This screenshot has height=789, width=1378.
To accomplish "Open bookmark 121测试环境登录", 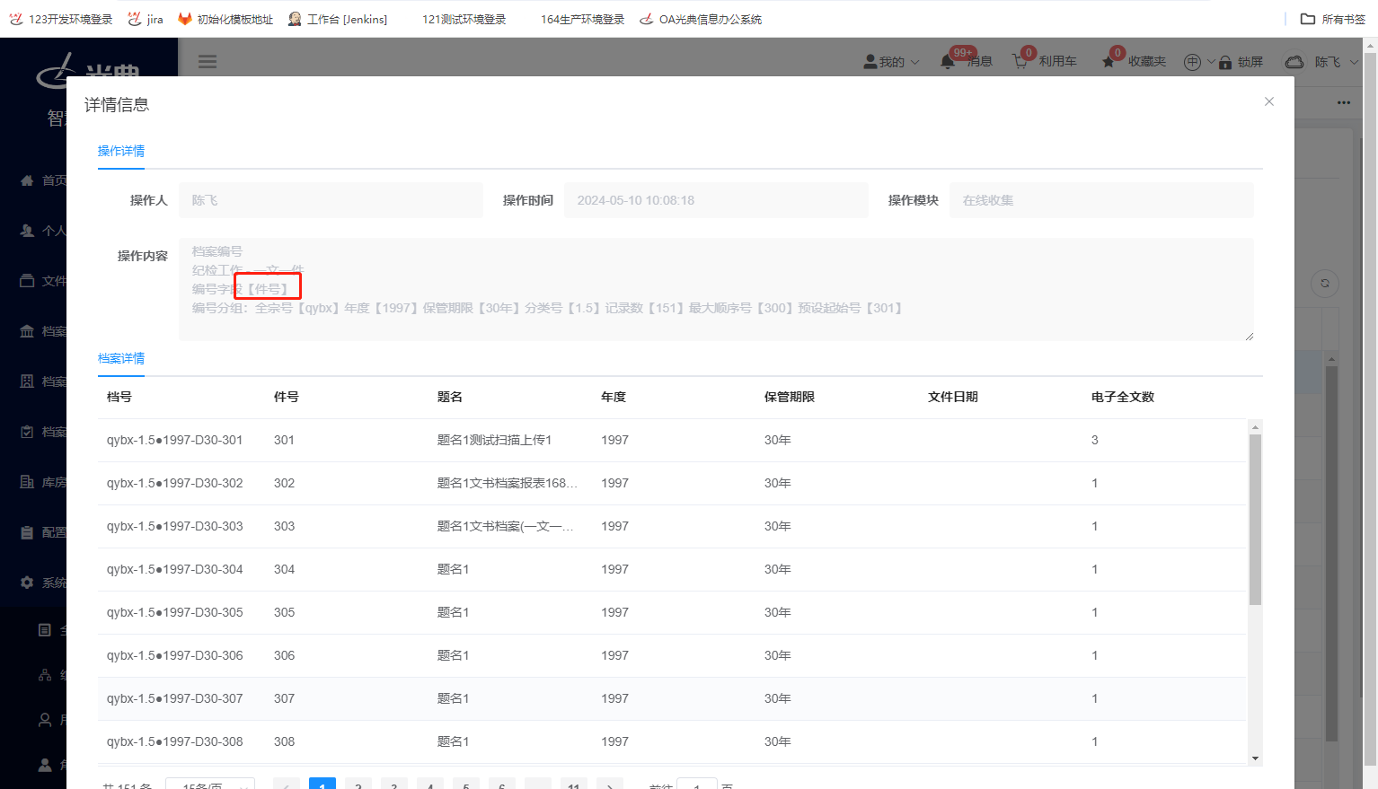I will [464, 19].
